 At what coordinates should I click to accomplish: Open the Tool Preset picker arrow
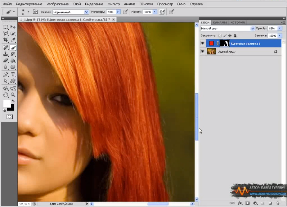point(14,12)
